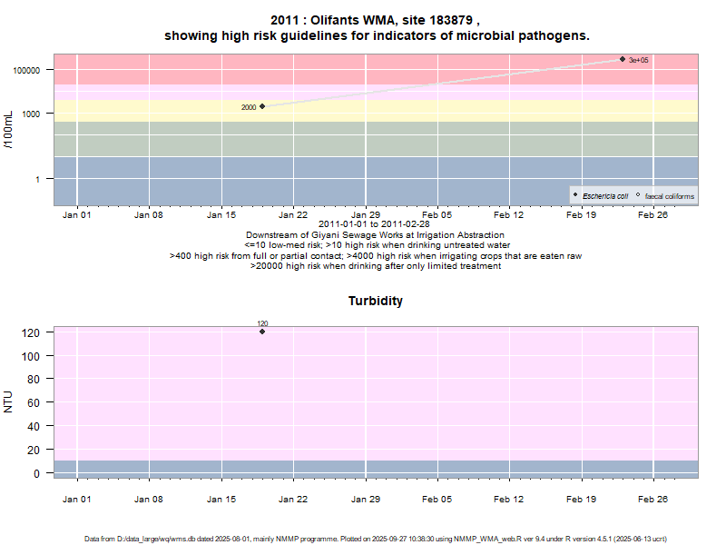
Task: Click the Jan 22 tick label on Turbidity chart
Action: pos(293,499)
